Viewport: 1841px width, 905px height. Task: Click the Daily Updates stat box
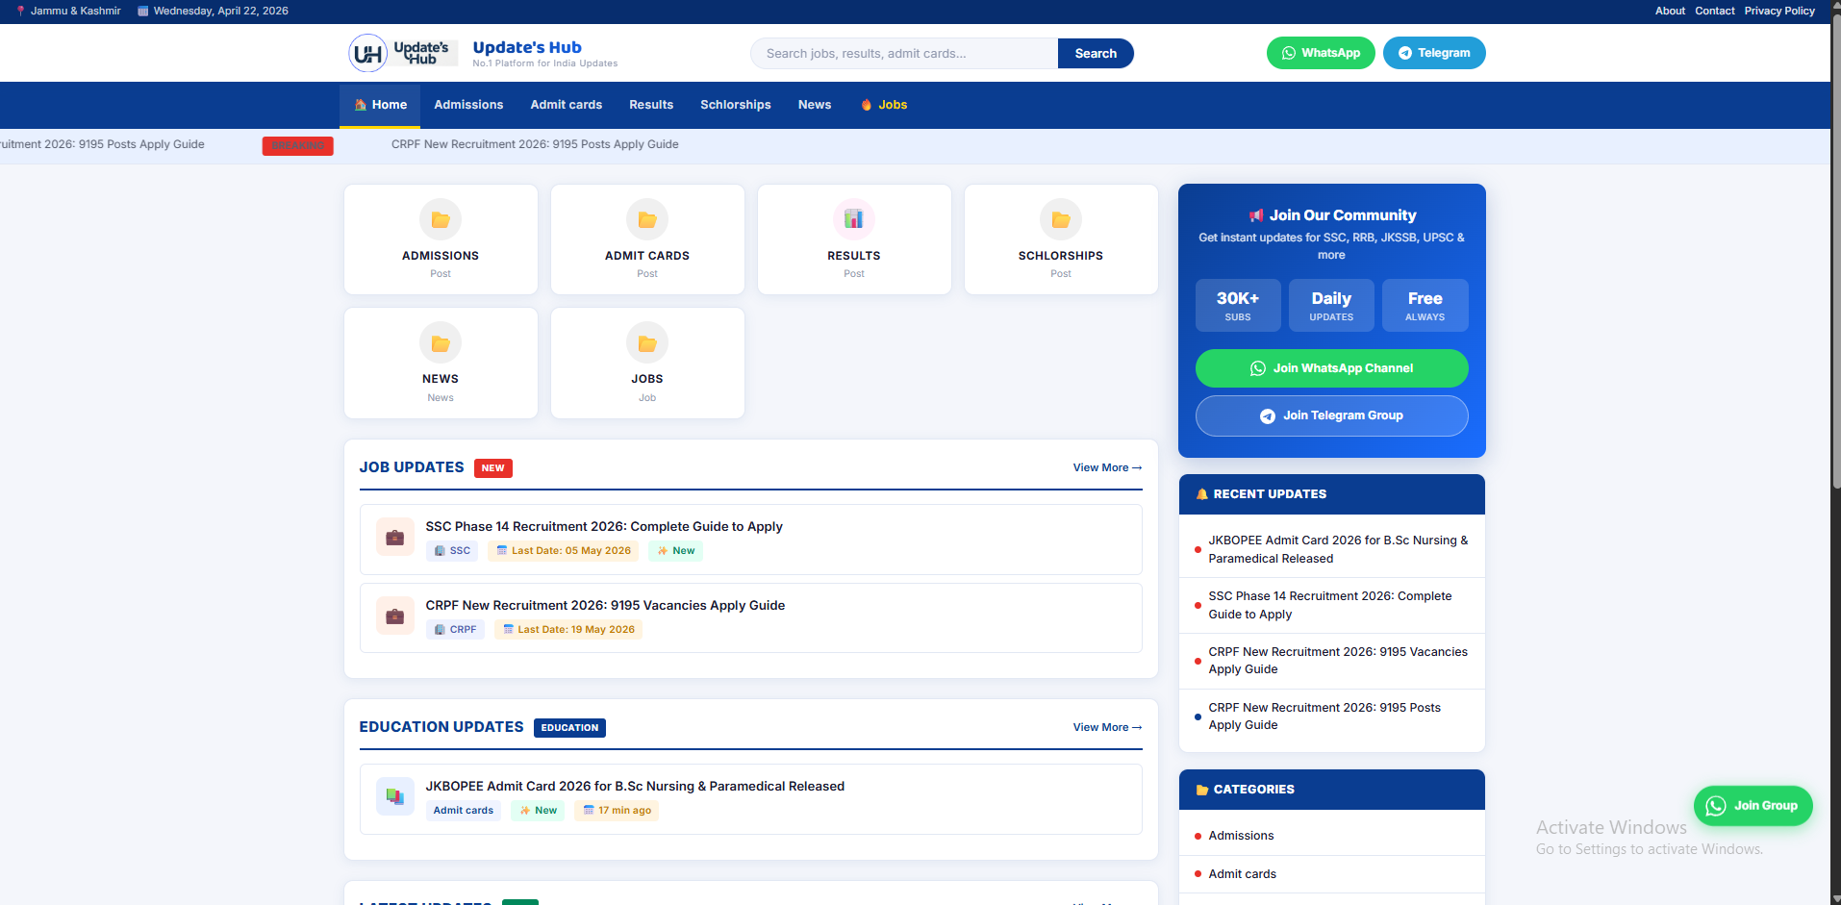pyautogui.click(x=1331, y=306)
